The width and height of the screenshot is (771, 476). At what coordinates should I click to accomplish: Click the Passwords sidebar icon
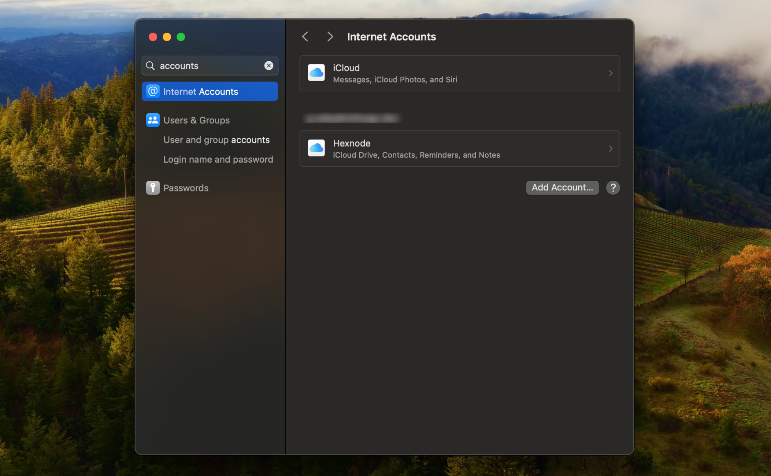click(153, 188)
